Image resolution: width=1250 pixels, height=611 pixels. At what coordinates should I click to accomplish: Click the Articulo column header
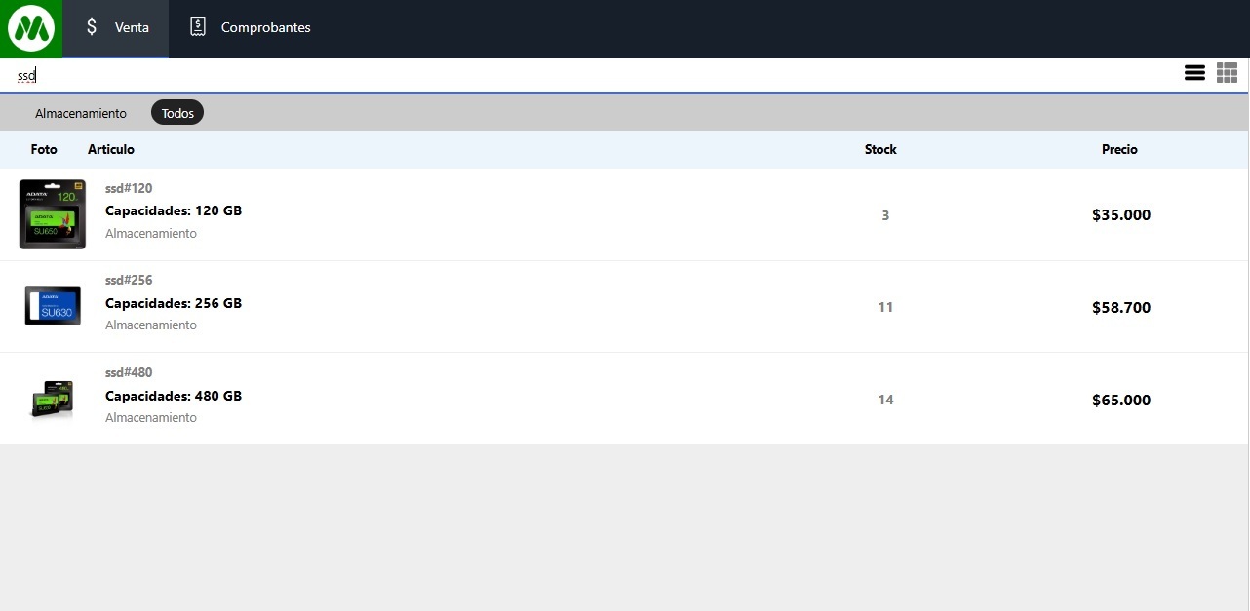tap(111, 149)
